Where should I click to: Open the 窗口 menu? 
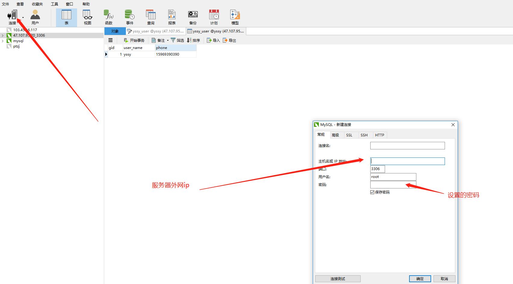(70, 4)
